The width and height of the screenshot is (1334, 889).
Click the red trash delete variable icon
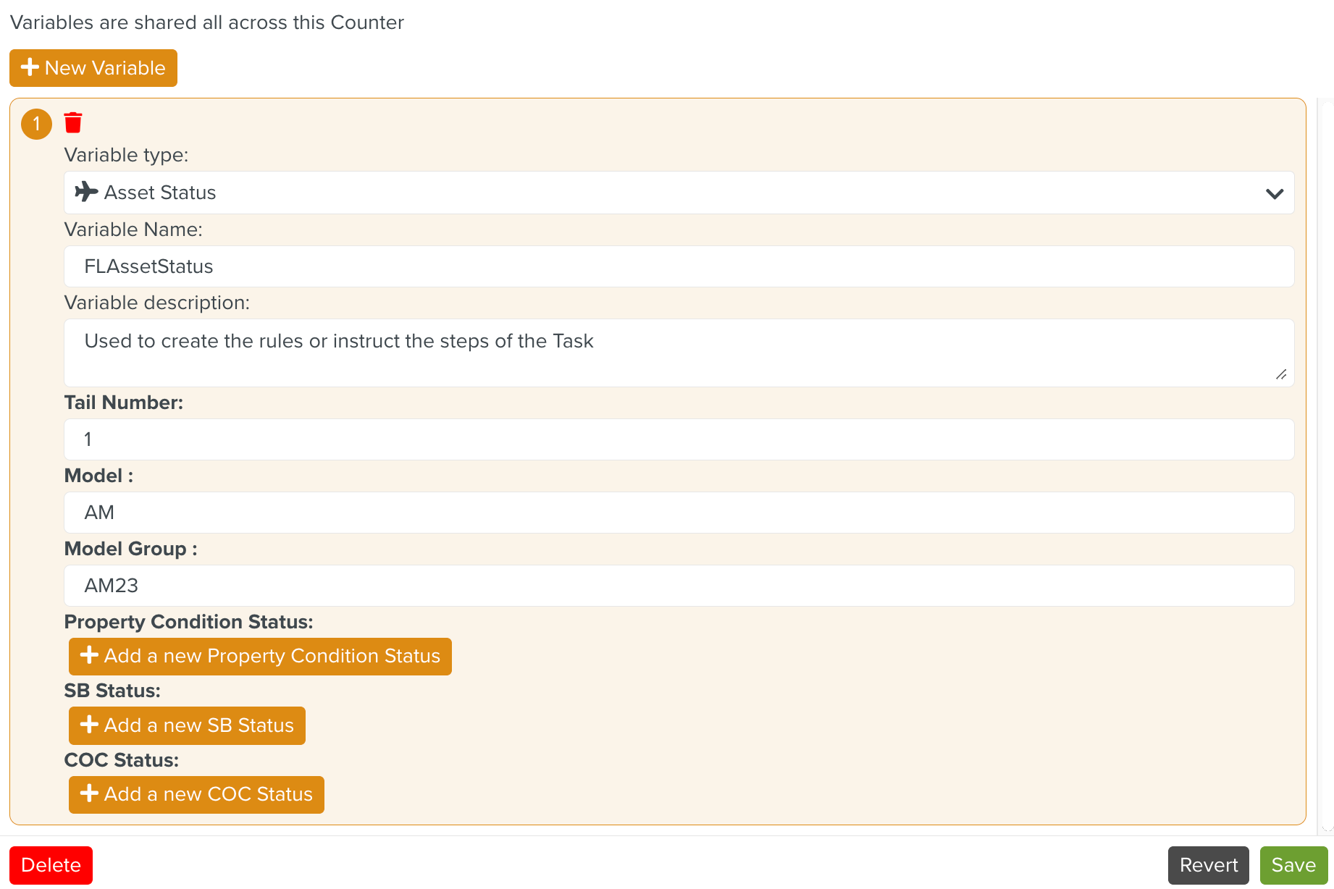pos(73,123)
